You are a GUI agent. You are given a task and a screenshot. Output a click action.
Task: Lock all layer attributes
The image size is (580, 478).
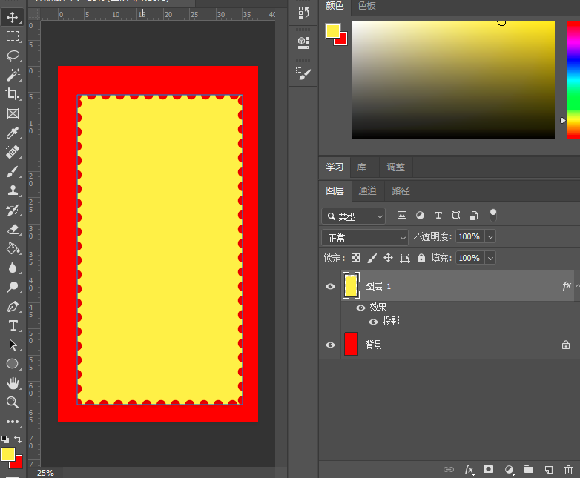point(421,258)
